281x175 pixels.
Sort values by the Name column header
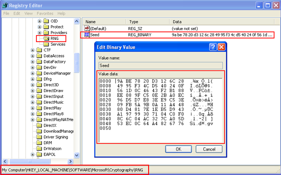pos(104,22)
